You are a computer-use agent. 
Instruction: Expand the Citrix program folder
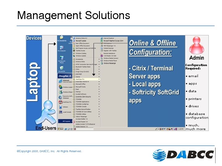pyautogui.click(x=86, y=69)
